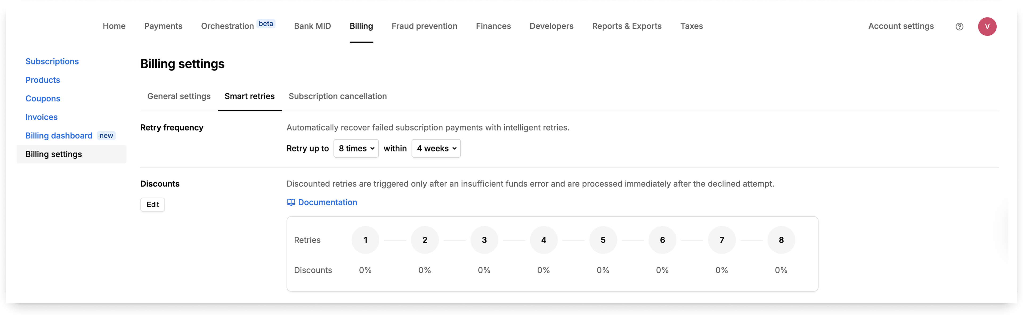1023x315 pixels.
Task: Select retry circle number 5
Action: (603, 240)
